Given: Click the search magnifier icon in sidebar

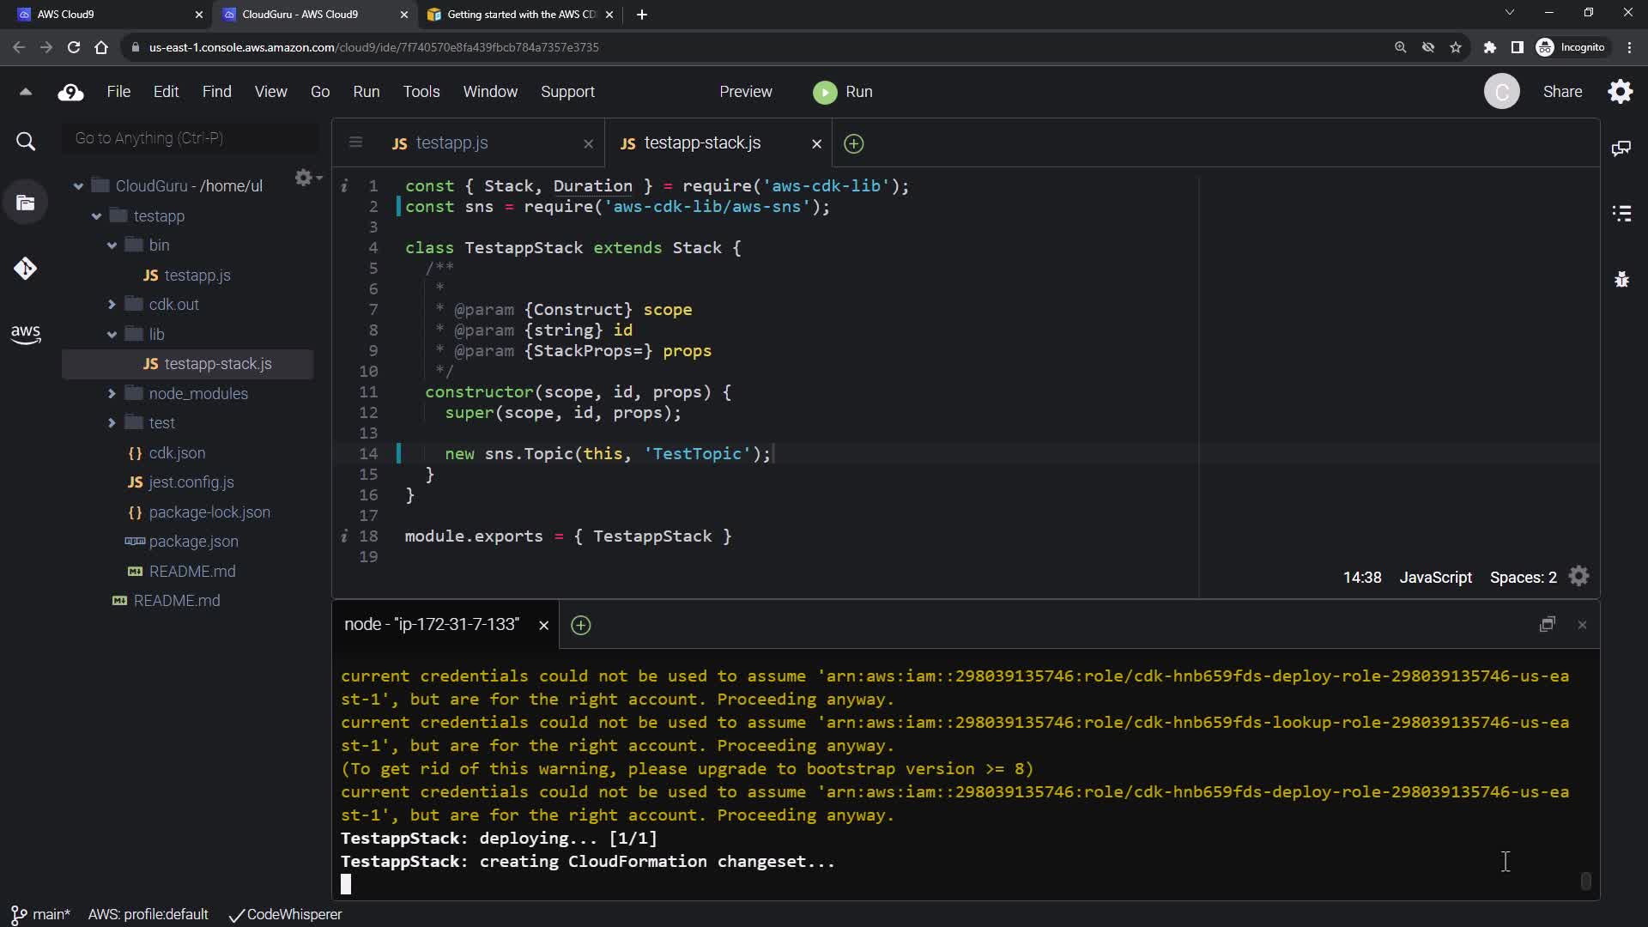Looking at the screenshot, I should (26, 142).
